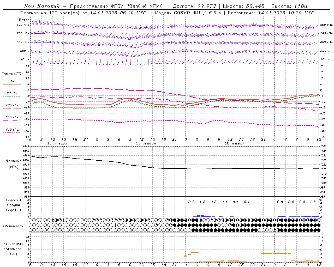Image resolution: width=334 pixels, height=267 pixels.
Task: Click the '(мм/1ч.)' precipitation unit label
Action: pos(14,210)
